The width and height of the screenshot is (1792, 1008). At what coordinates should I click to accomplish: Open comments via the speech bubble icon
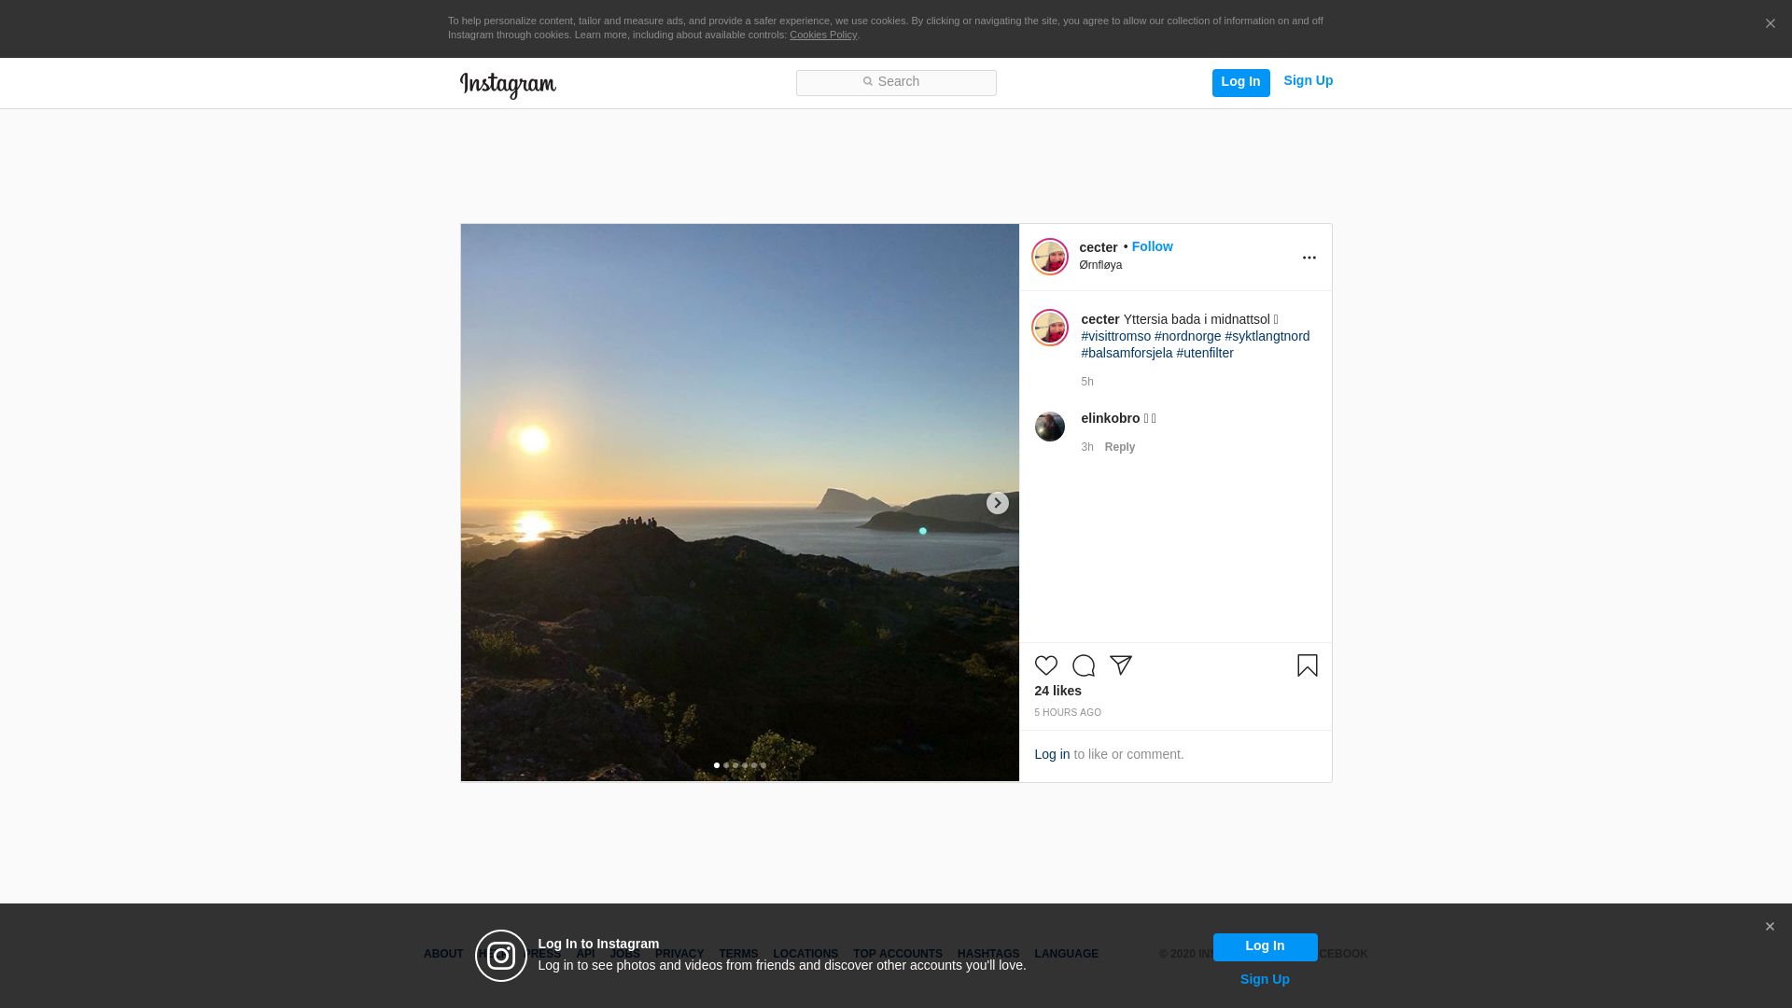[1083, 665]
